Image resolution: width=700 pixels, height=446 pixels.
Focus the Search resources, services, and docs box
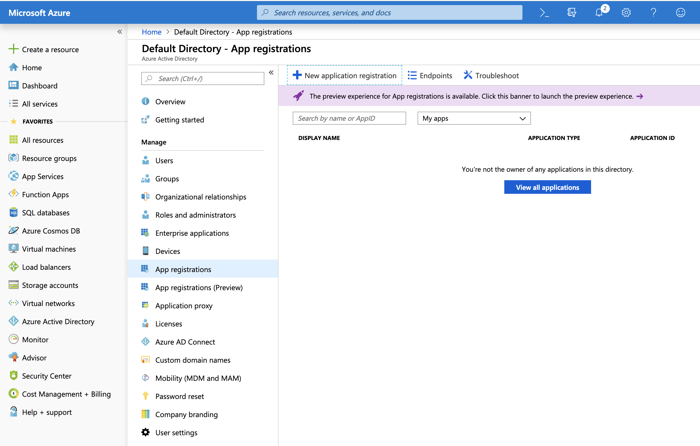click(389, 12)
